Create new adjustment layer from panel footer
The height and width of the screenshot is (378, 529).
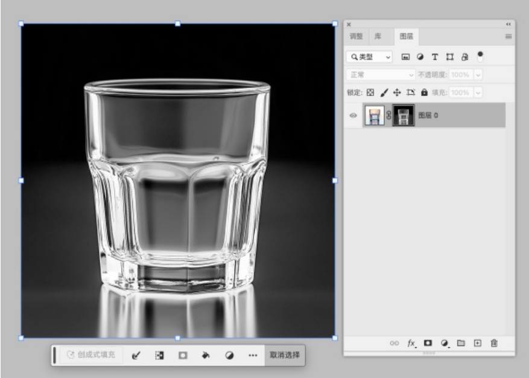tap(445, 343)
